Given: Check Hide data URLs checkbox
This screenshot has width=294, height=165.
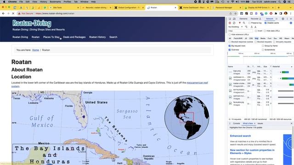Looking at the screenshot, I should point(265,31).
